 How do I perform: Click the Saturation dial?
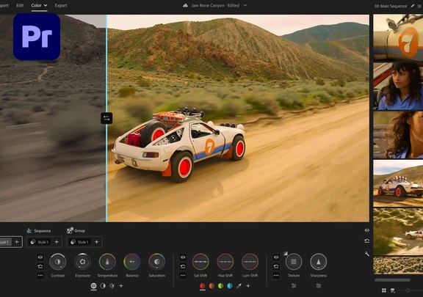click(157, 262)
